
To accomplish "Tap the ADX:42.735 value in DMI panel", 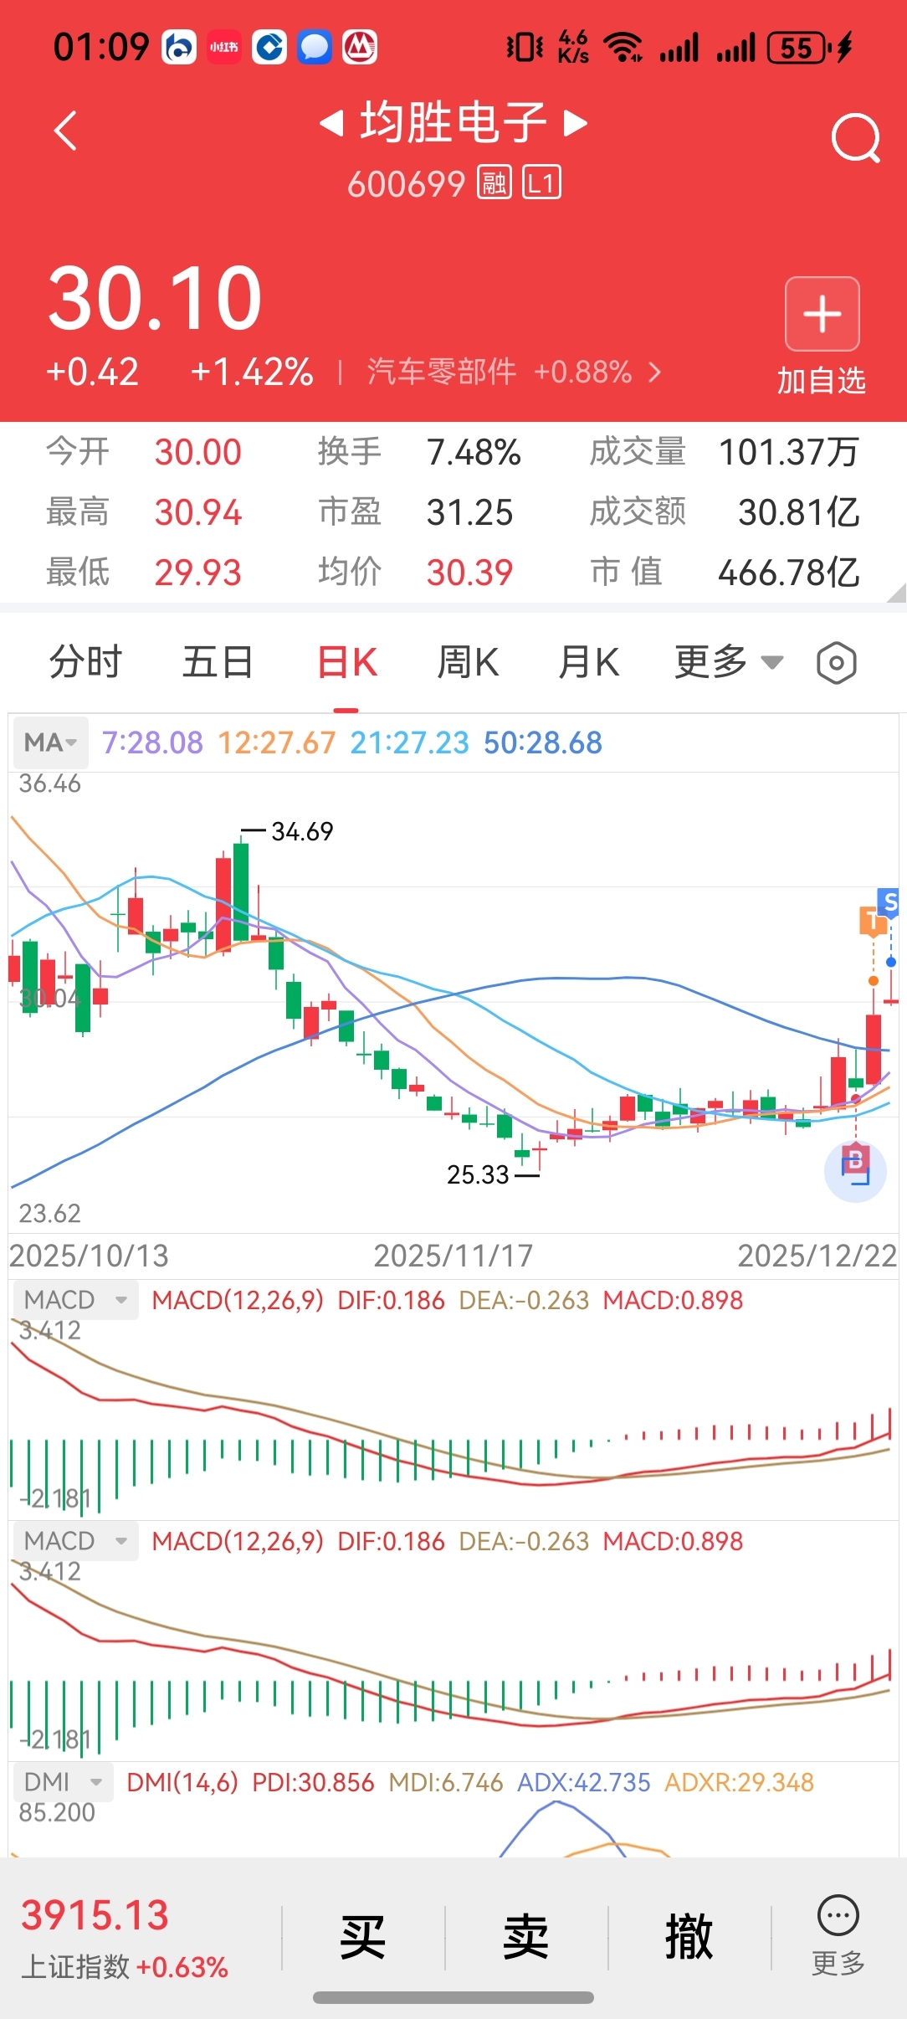I will click(x=584, y=1783).
